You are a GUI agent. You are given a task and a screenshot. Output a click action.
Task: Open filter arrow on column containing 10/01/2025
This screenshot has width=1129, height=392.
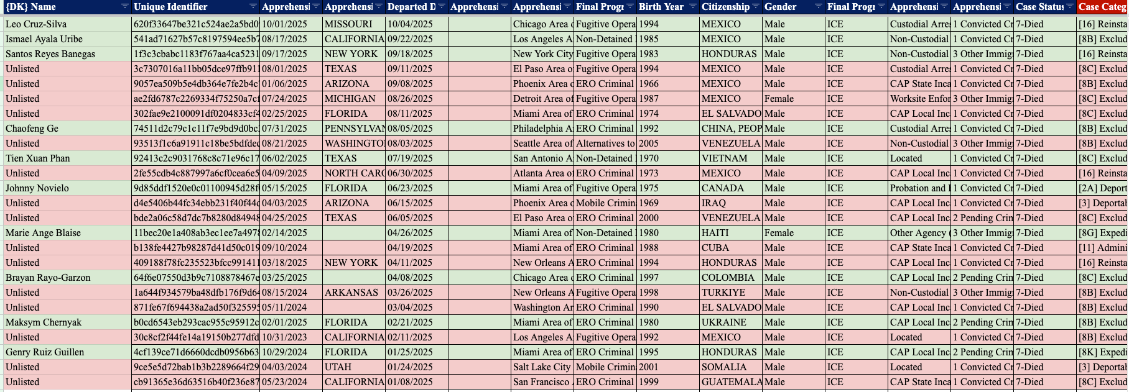[316, 7]
